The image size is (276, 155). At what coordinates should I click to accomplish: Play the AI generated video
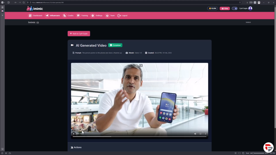pos(74,134)
